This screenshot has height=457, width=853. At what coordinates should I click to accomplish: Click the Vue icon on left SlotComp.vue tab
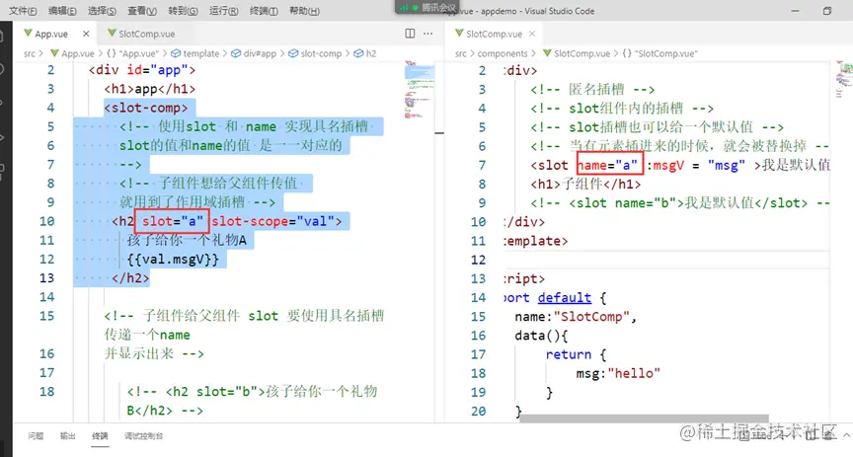(x=112, y=34)
